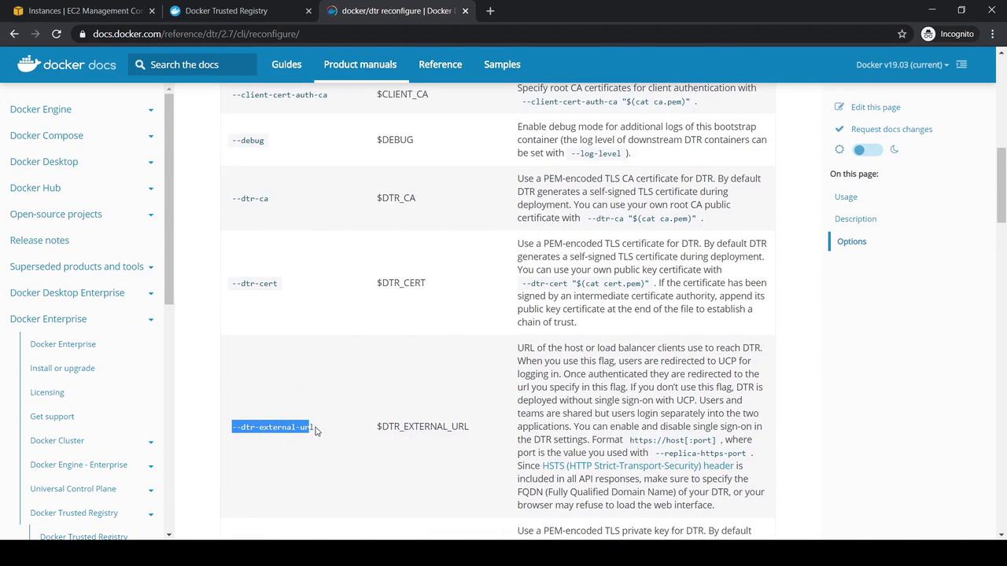The width and height of the screenshot is (1007, 566).
Task: Click the --client-cert-auth-ca option text
Action: pos(279,94)
